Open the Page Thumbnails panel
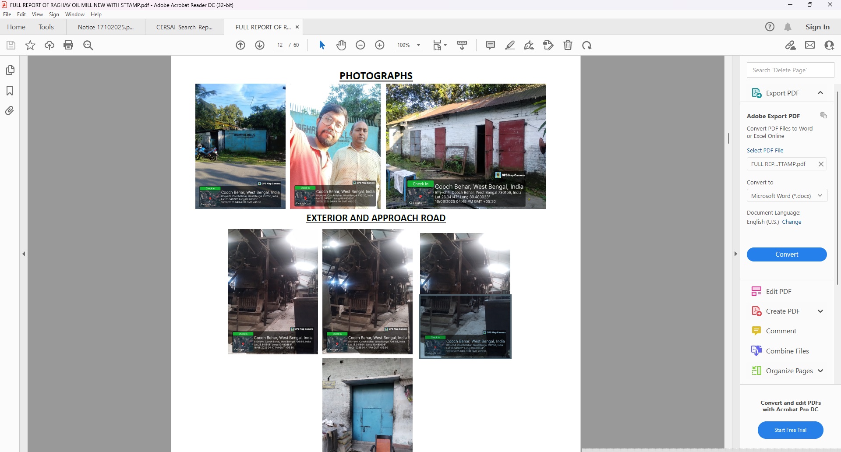The height and width of the screenshot is (452, 841). tap(10, 70)
